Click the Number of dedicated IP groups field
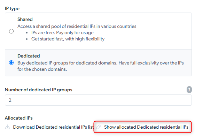The width and height of the screenshot is (203, 137). (x=98, y=100)
